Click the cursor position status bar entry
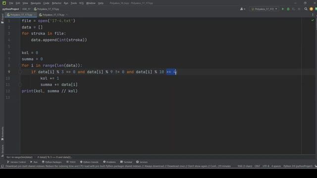317x178 pixels. coord(245,166)
